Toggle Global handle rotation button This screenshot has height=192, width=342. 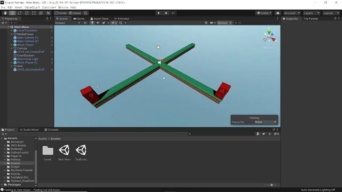coord(75,13)
